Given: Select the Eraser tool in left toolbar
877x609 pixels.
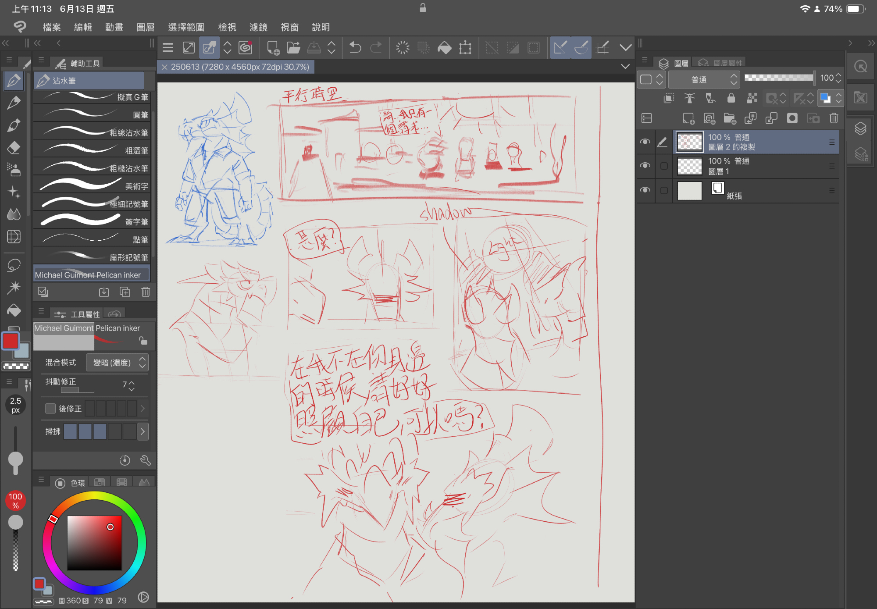Looking at the screenshot, I should point(14,148).
